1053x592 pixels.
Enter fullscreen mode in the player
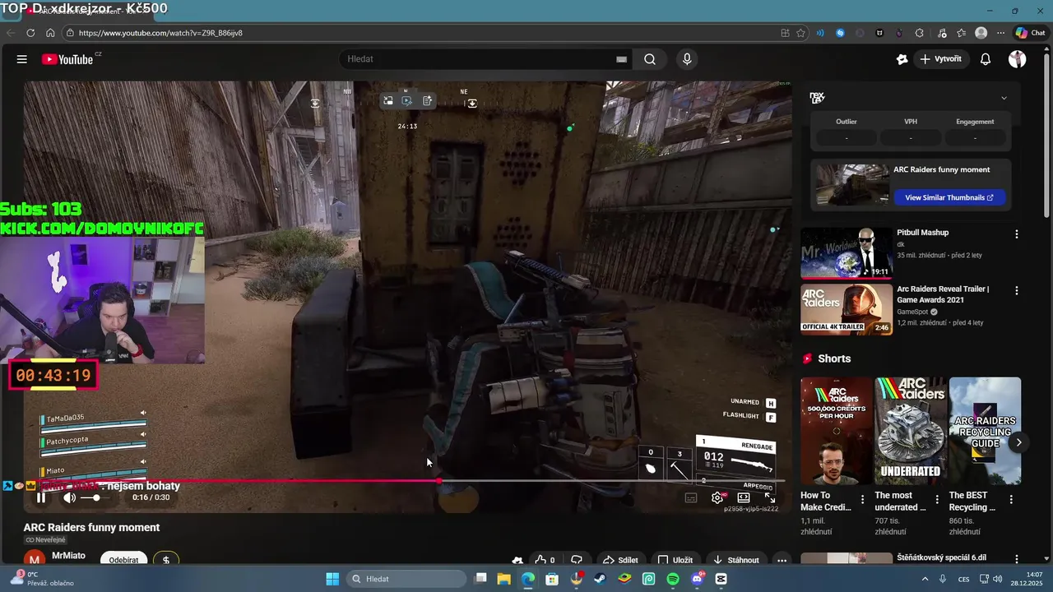770,497
